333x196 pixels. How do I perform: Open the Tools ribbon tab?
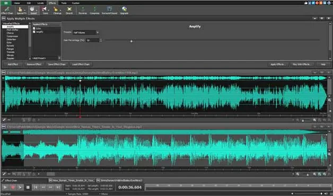coord(64,3)
